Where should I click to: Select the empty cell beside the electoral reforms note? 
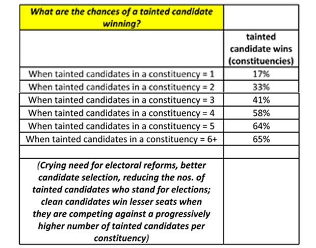click(261, 202)
